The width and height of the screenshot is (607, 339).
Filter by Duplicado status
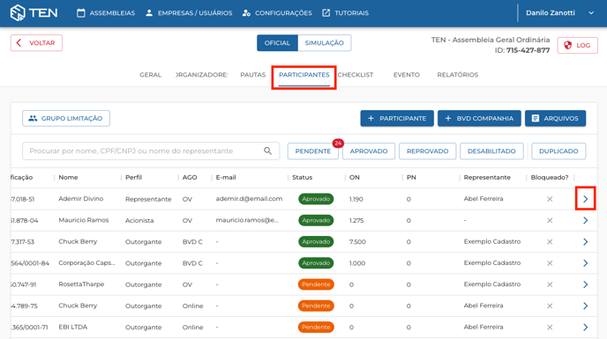point(558,151)
